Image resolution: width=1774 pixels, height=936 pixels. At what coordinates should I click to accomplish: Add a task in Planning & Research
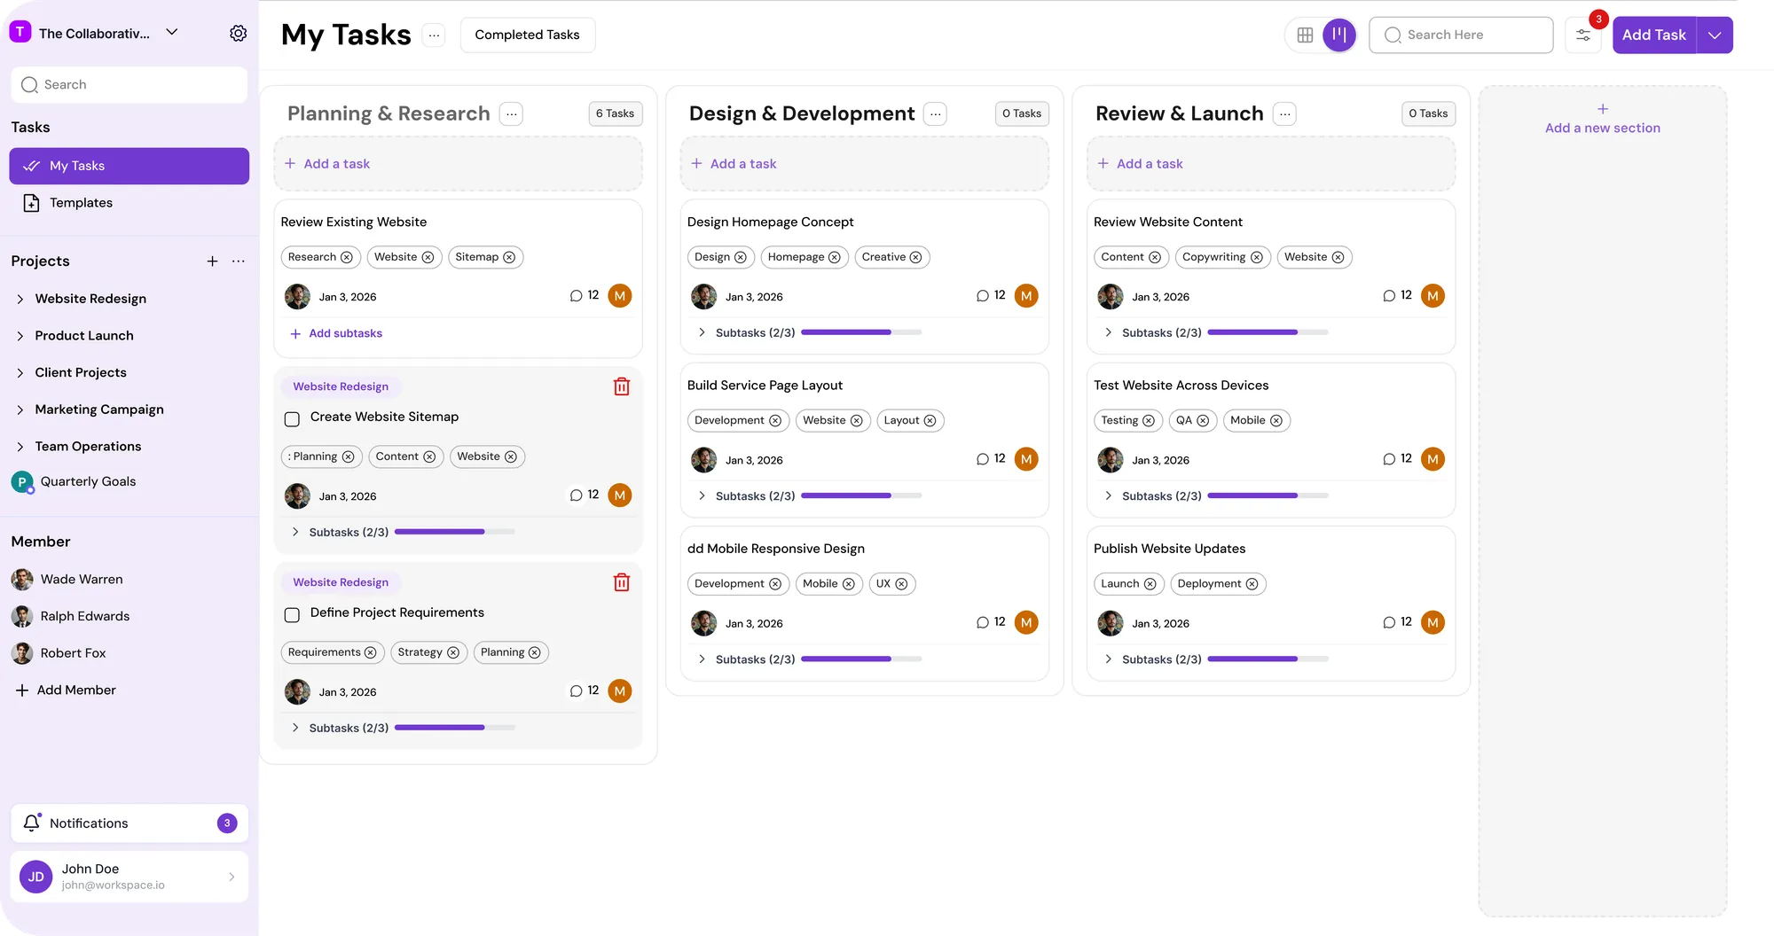(458, 164)
